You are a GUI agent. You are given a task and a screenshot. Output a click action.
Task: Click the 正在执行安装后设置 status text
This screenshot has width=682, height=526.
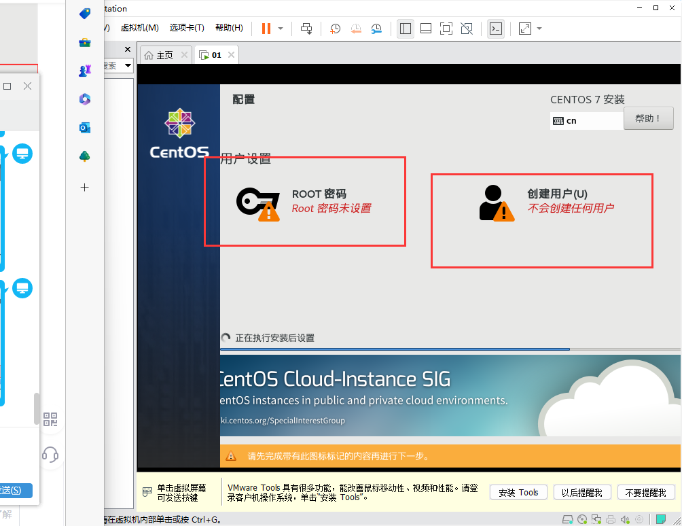pyautogui.click(x=275, y=338)
